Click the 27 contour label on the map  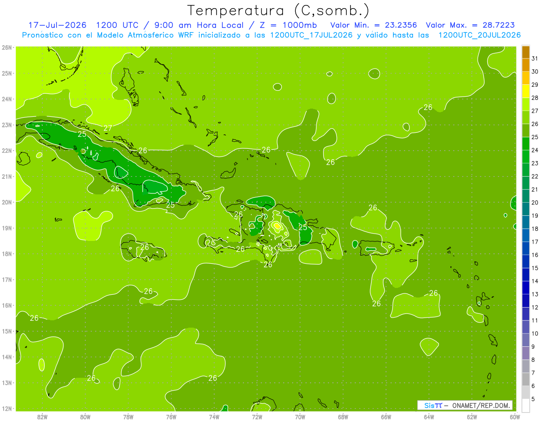pyautogui.click(x=108, y=128)
